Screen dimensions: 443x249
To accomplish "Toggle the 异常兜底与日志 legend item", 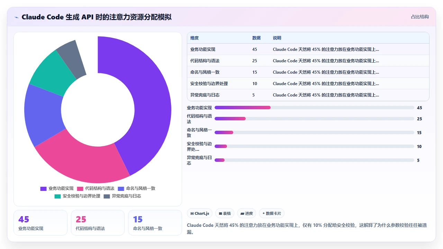I will [x=122, y=196].
